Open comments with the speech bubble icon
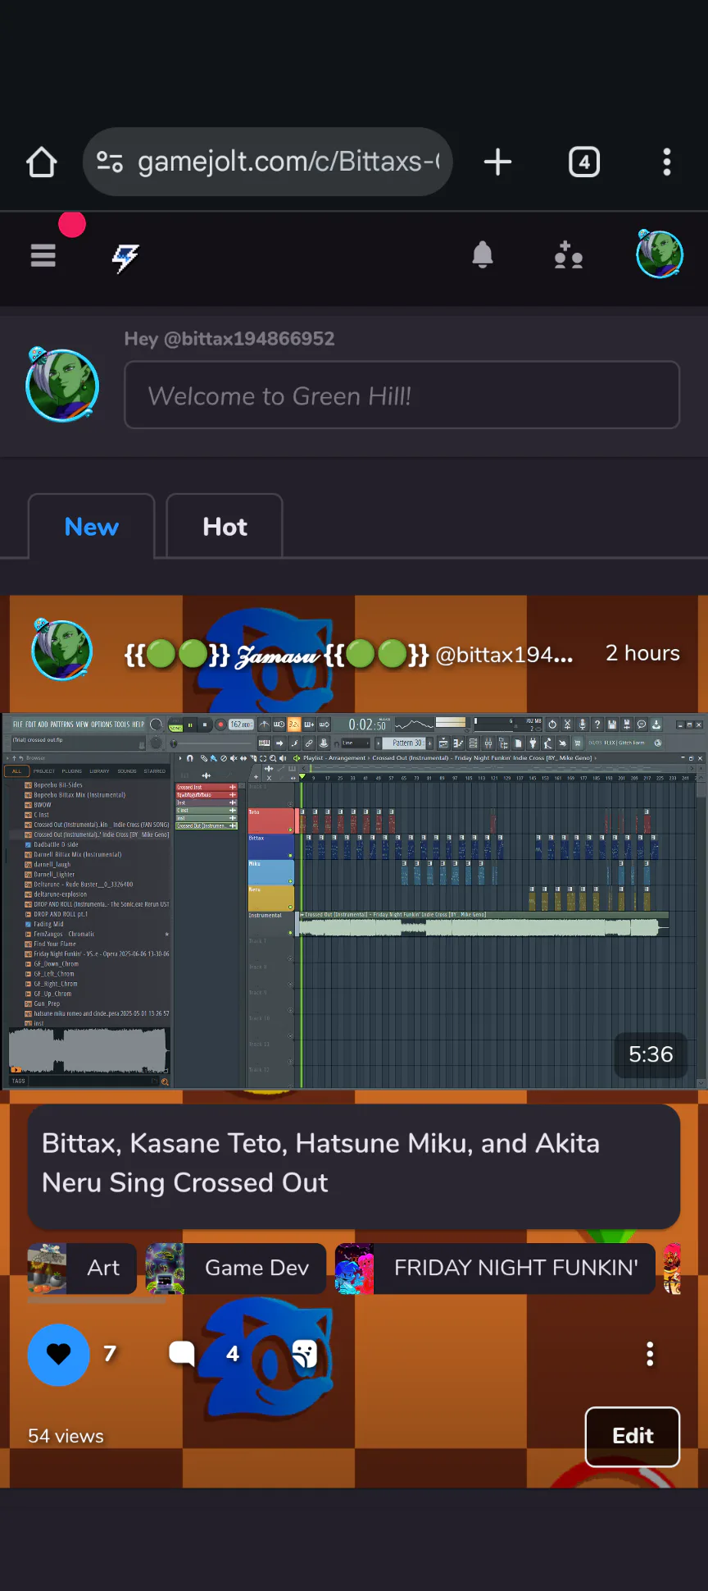 [x=182, y=1354]
